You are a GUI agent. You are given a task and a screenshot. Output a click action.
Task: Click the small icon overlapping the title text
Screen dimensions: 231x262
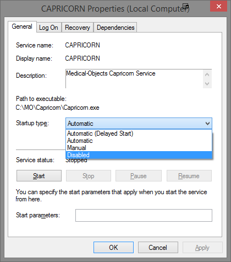[186, 6]
